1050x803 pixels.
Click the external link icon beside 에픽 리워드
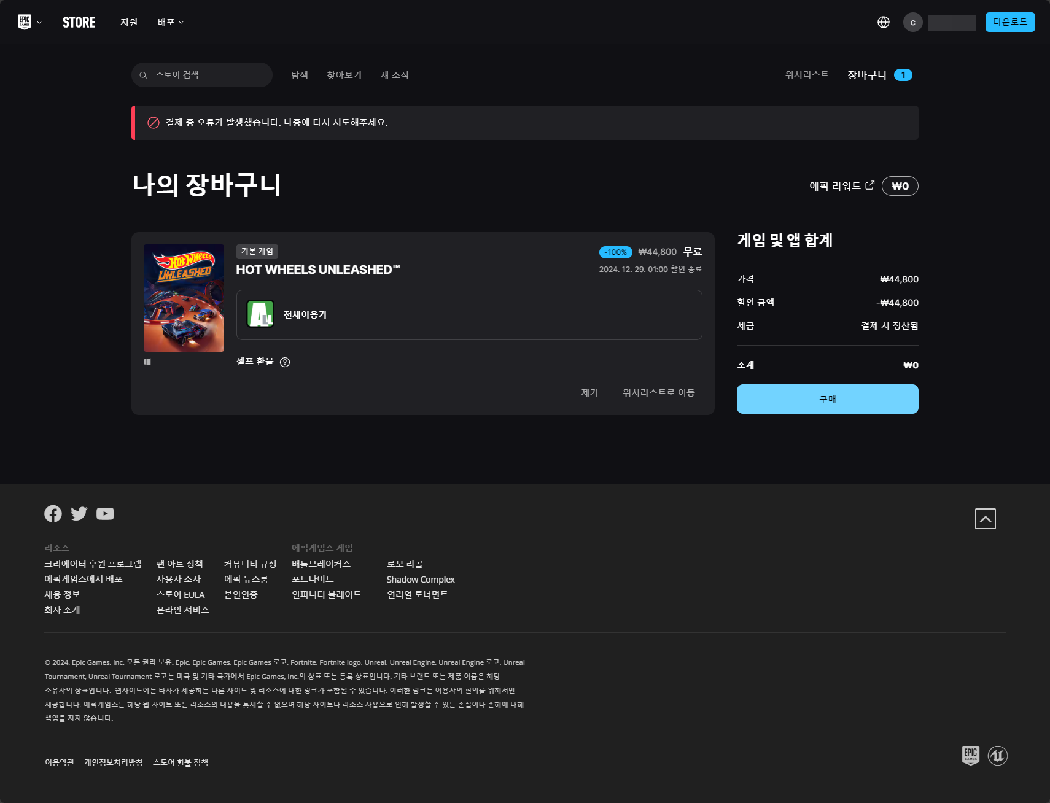869,185
